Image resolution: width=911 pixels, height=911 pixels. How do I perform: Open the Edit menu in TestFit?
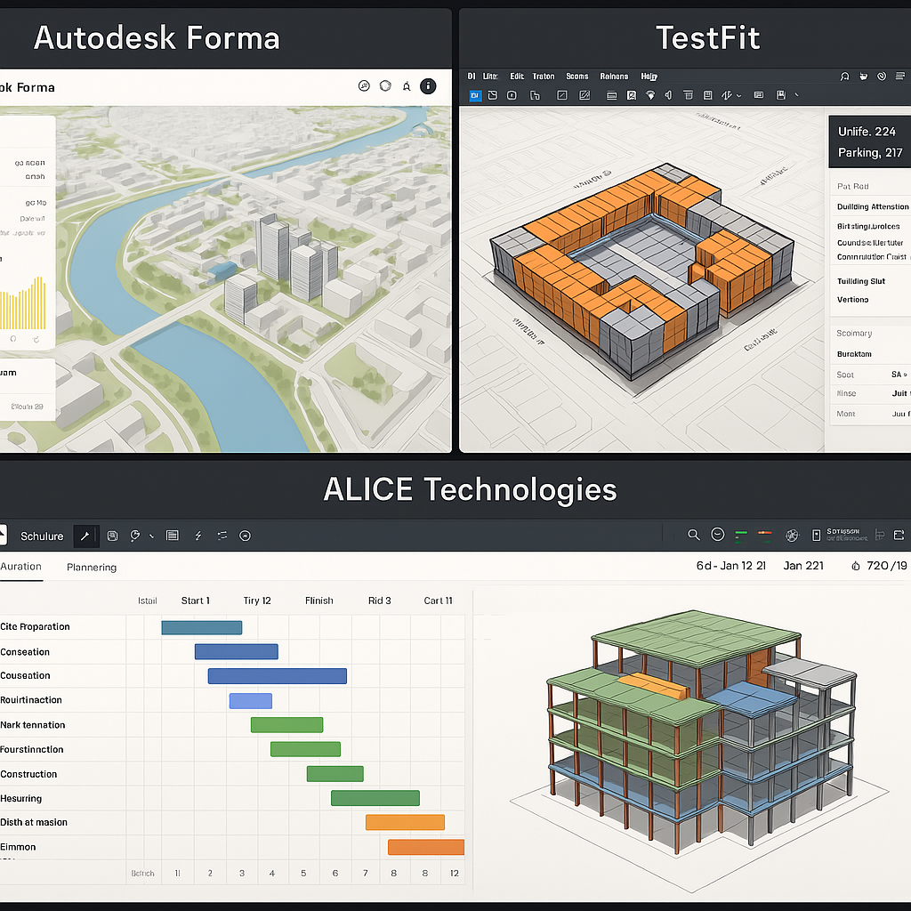coord(517,77)
